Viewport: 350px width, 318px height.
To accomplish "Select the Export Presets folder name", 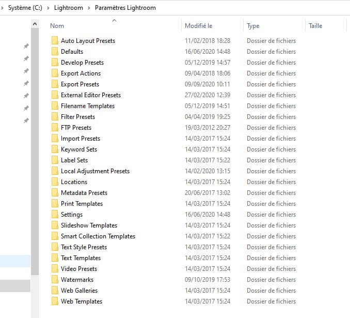I will (x=80, y=84).
